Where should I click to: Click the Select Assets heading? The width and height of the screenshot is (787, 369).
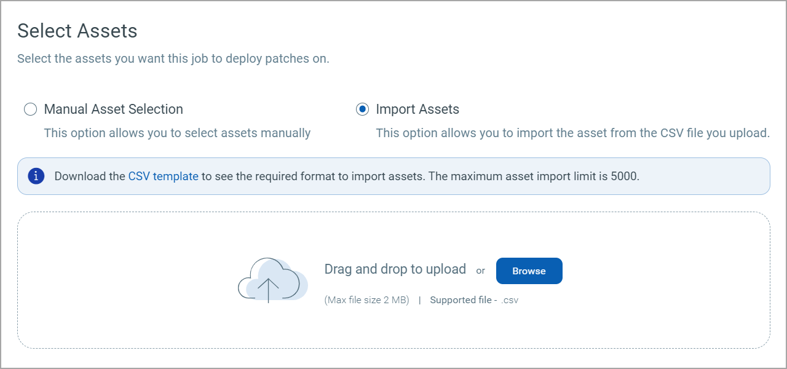[x=77, y=30]
